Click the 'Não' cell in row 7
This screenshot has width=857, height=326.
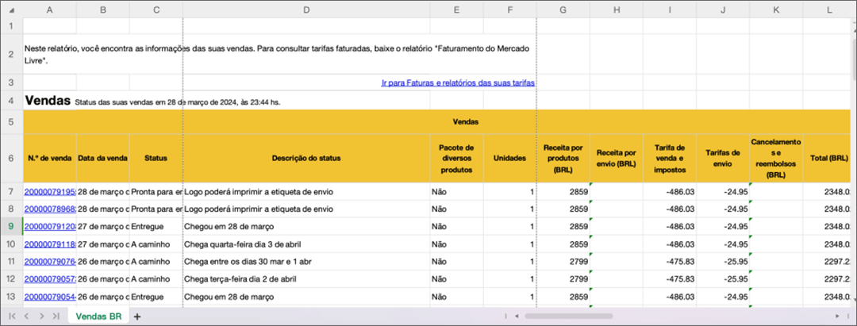(x=456, y=192)
